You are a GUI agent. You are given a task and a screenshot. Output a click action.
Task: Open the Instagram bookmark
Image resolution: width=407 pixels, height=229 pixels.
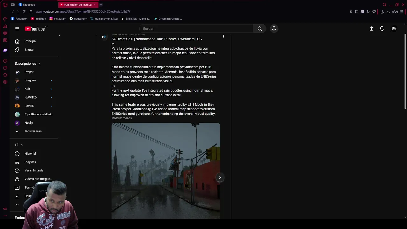pos(58,19)
